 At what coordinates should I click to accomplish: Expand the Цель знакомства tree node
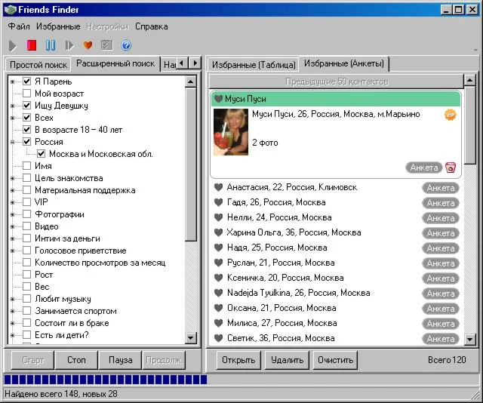(13, 178)
